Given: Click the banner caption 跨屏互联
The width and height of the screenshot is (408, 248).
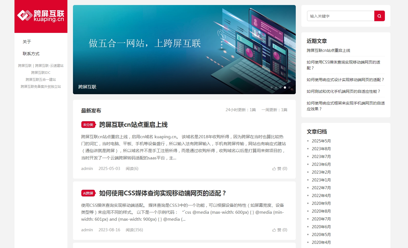Looking at the screenshot, I should 87,87.
